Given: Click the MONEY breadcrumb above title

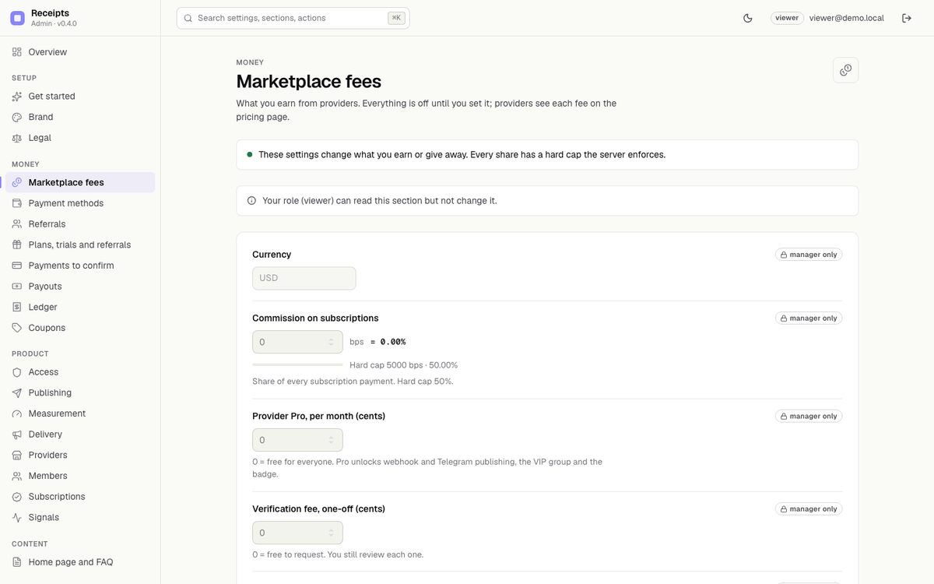Looking at the screenshot, I should click(x=250, y=62).
